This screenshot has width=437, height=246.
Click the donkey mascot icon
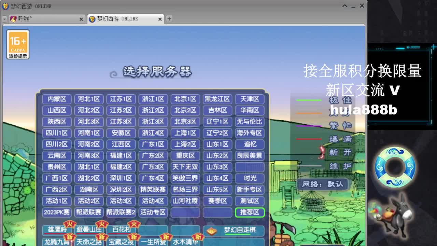coord(393,215)
